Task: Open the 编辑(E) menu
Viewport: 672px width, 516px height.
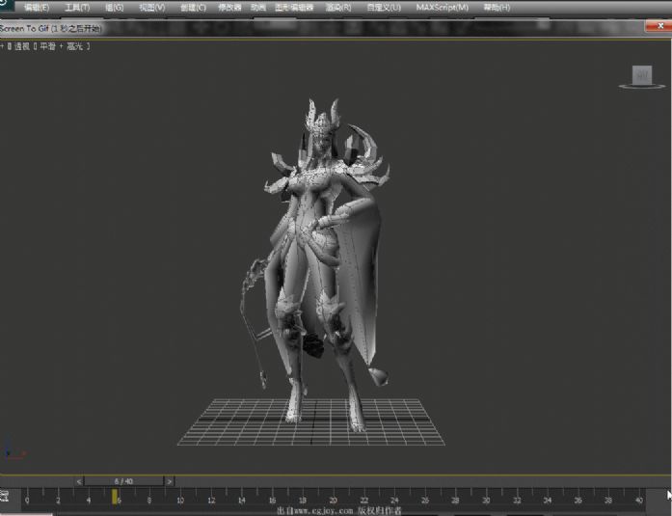Action: coord(37,8)
